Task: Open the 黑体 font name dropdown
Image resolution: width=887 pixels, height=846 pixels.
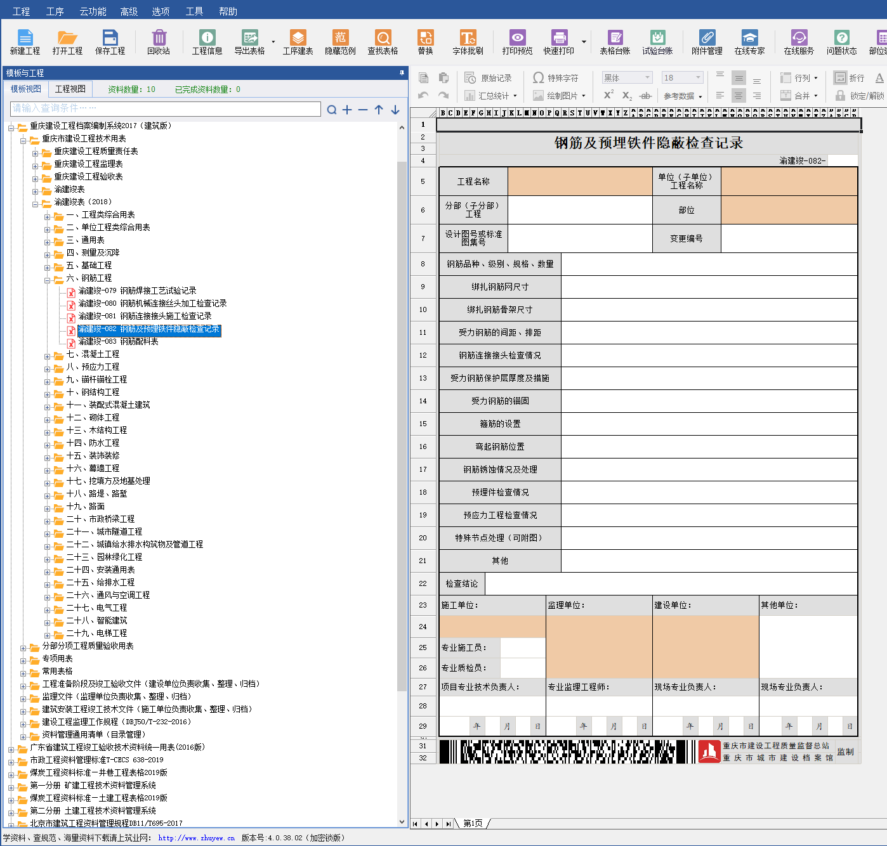Action: point(648,77)
